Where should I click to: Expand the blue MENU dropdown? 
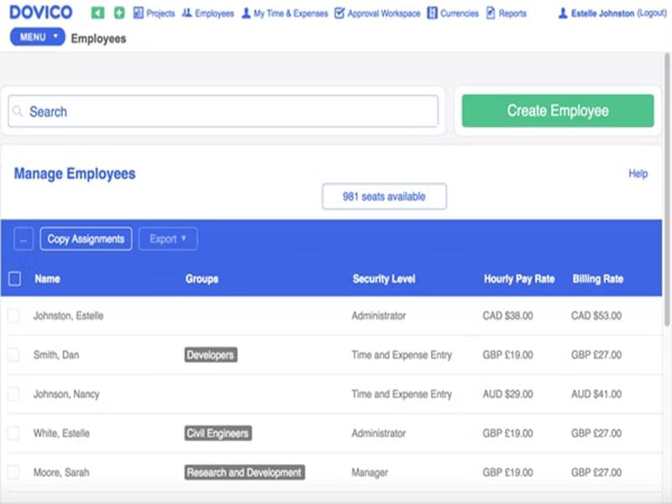[37, 37]
